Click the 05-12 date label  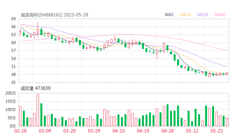[x=192, y=131]
